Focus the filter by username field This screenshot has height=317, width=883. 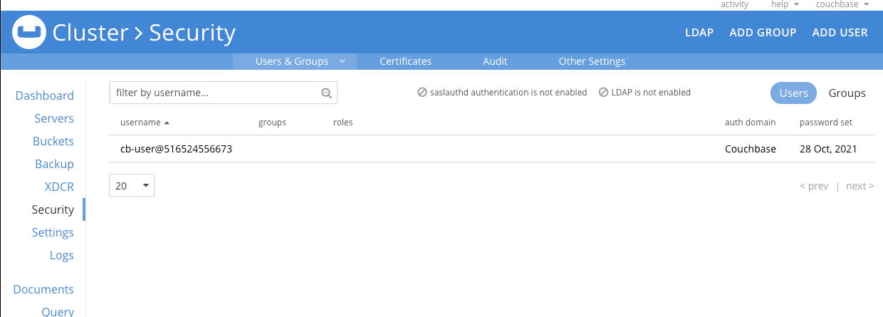coord(223,93)
